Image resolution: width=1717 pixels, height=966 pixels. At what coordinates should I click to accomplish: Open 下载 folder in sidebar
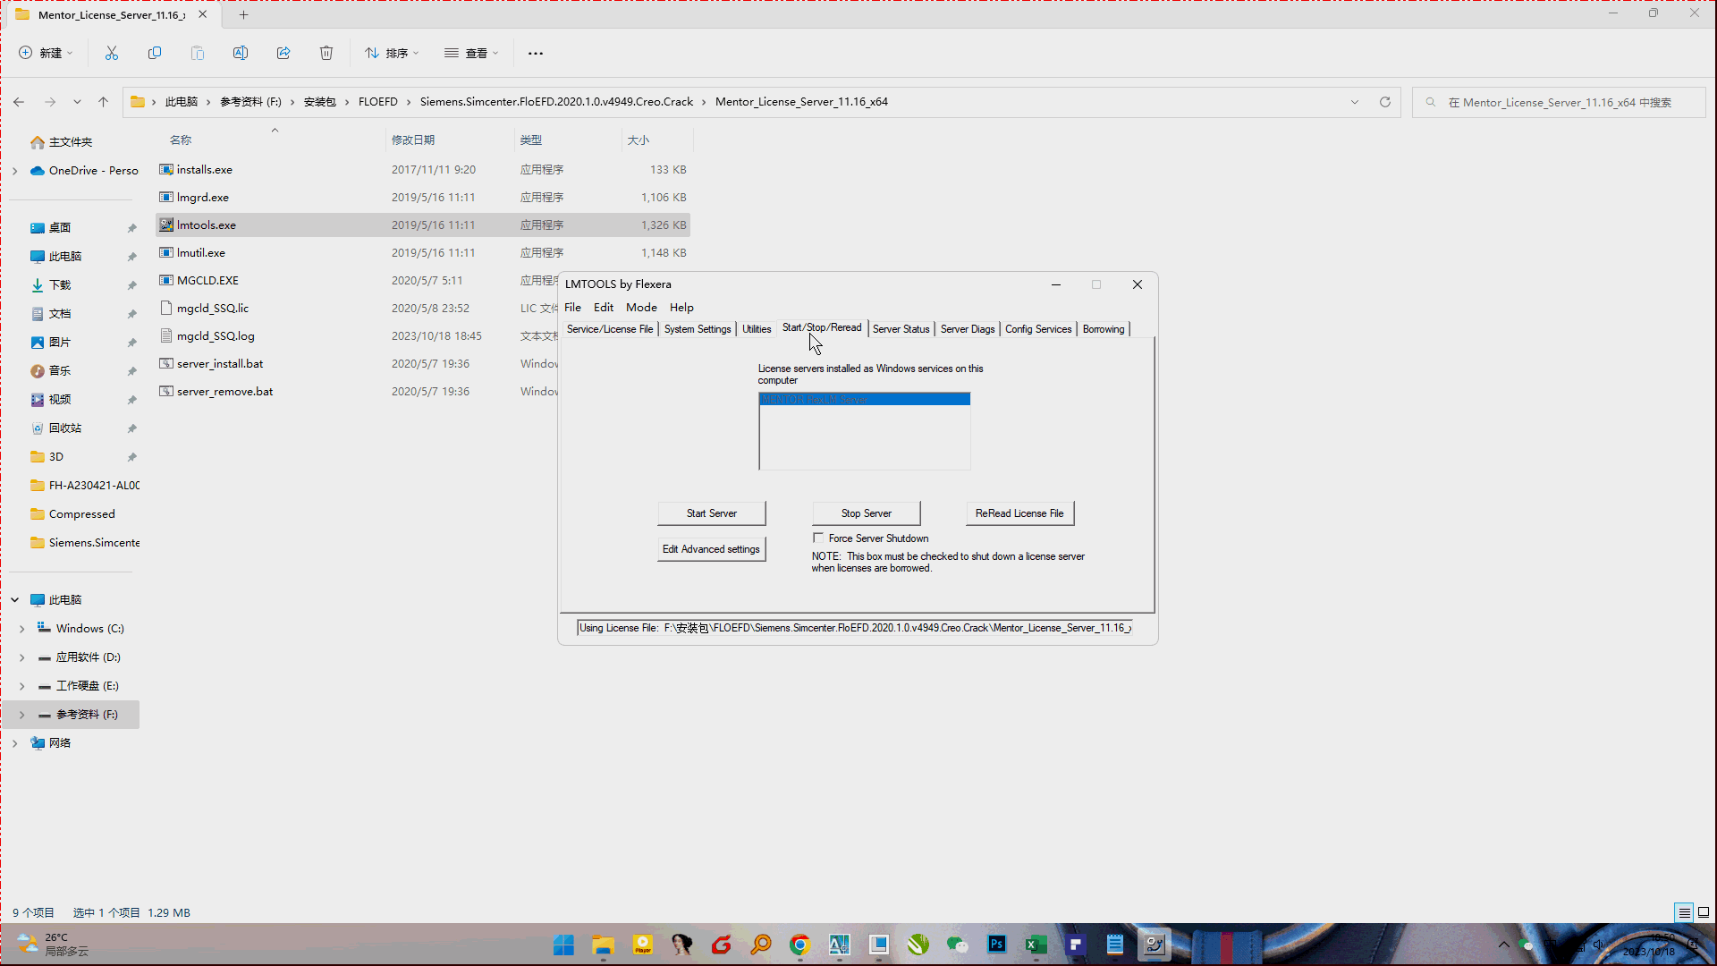click(x=60, y=285)
